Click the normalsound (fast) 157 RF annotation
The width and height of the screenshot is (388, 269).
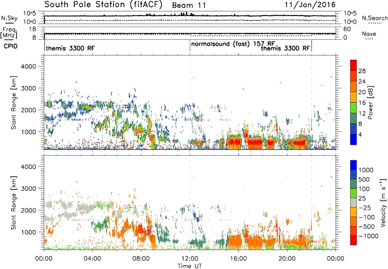pyautogui.click(x=233, y=44)
